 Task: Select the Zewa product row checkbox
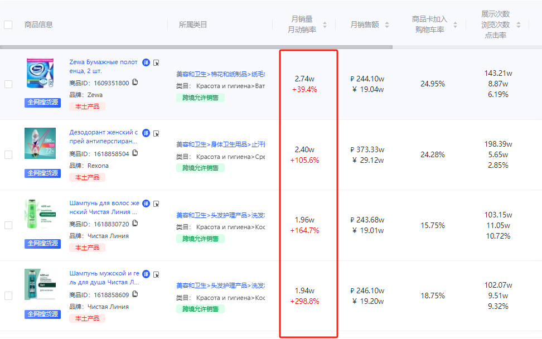coord(8,84)
